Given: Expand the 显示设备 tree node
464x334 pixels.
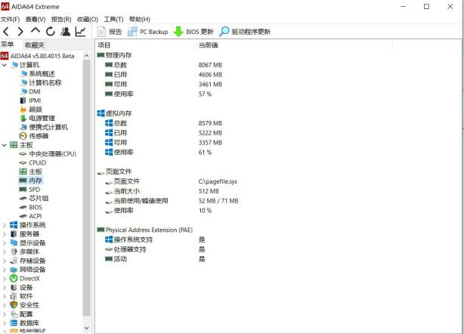Looking at the screenshot, I should point(4,243).
